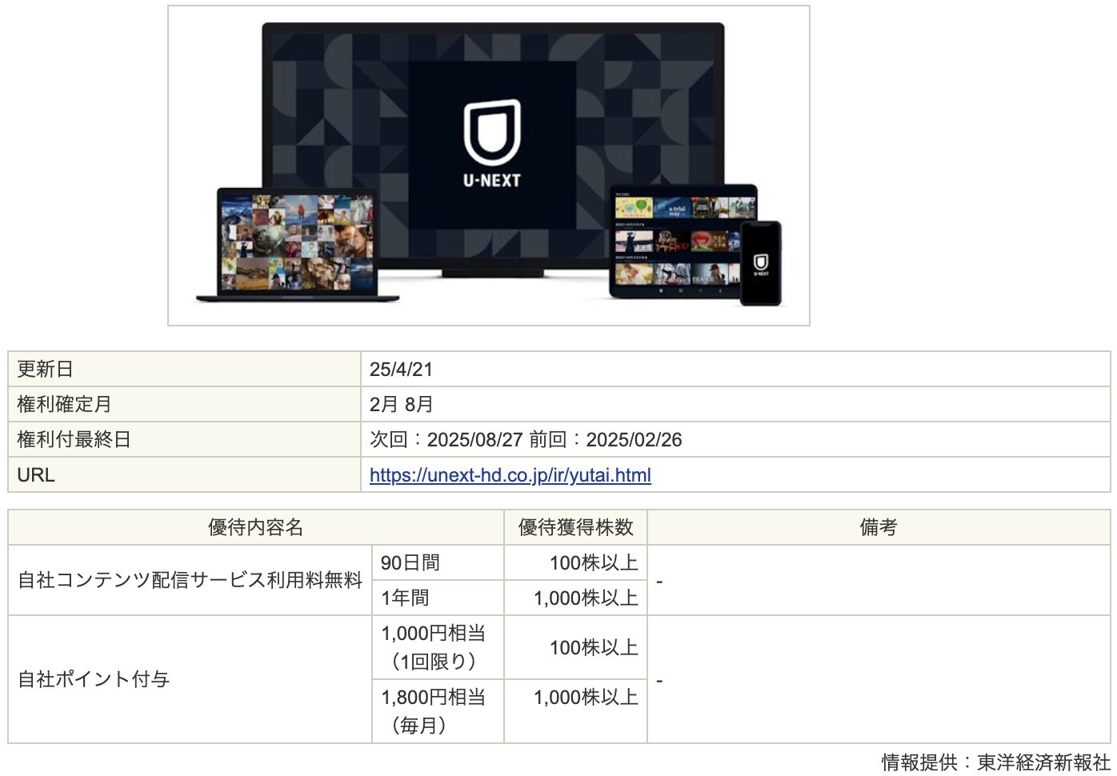Image resolution: width=1117 pixels, height=776 pixels.
Task: Click the 備考 column header
Action: pyautogui.click(x=879, y=527)
